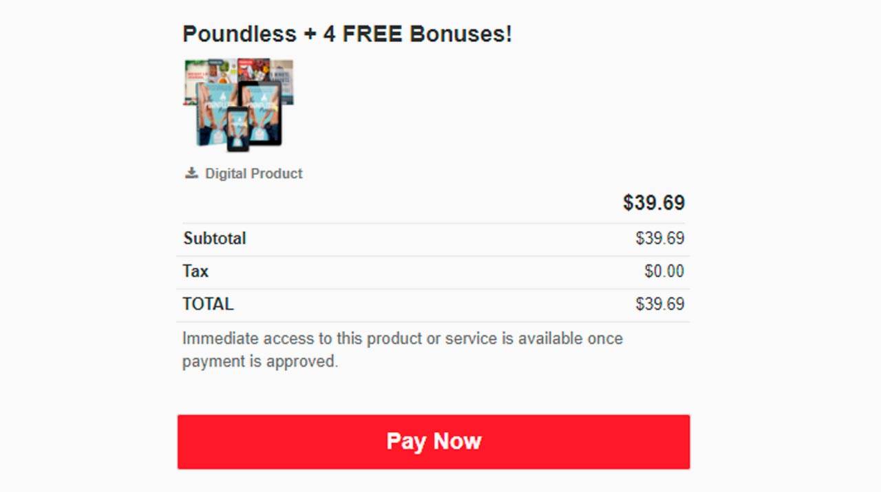Click the weight loss bonus book cover
Image resolution: width=881 pixels, height=492 pixels.
pyautogui.click(x=194, y=77)
